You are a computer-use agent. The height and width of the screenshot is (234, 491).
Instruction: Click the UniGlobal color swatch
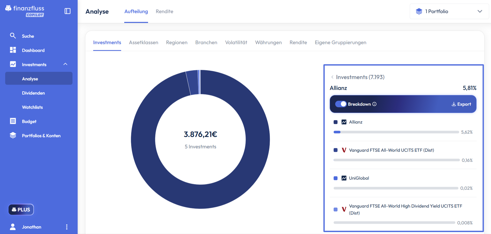click(x=336, y=178)
